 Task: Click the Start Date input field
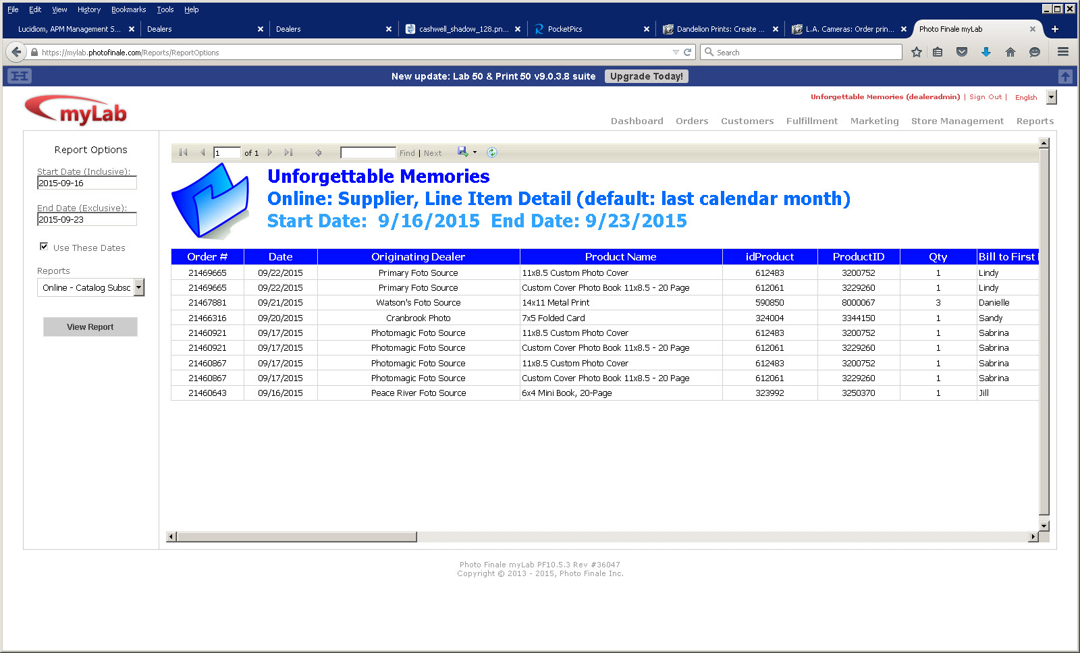pyautogui.click(x=87, y=183)
